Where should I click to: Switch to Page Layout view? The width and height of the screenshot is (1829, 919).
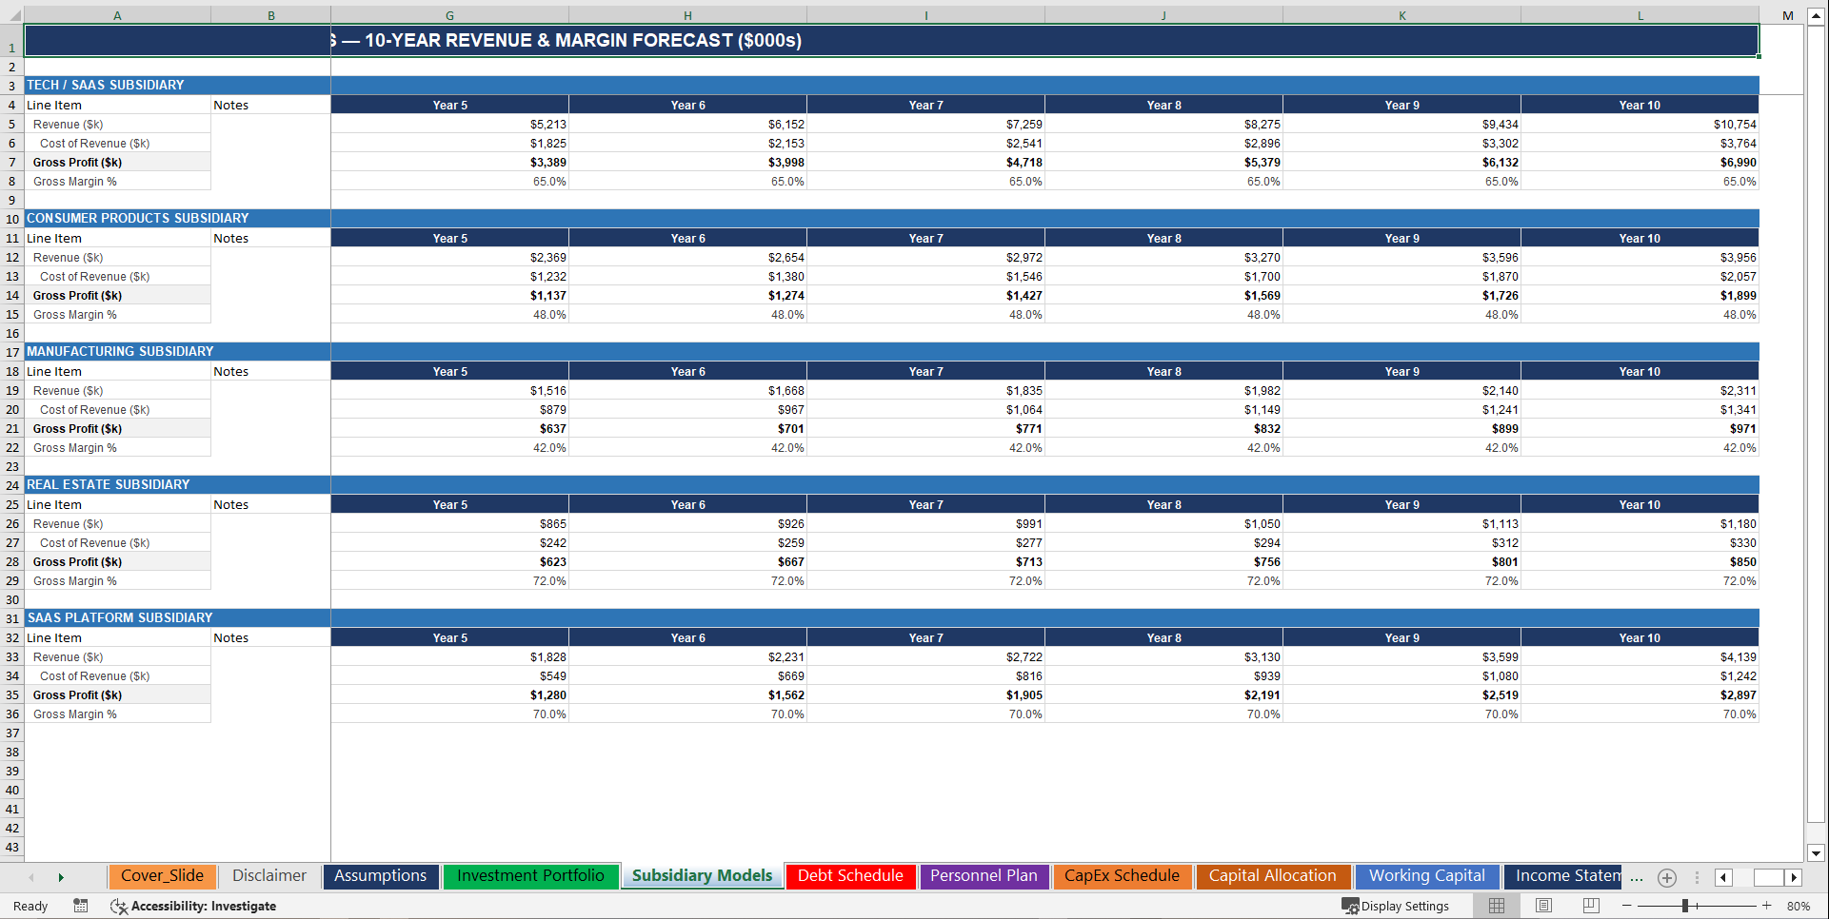point(1543,906)
